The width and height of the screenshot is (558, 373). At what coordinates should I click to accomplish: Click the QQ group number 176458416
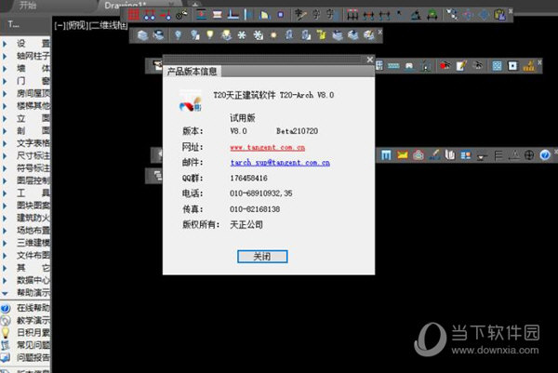click(248, 178)
